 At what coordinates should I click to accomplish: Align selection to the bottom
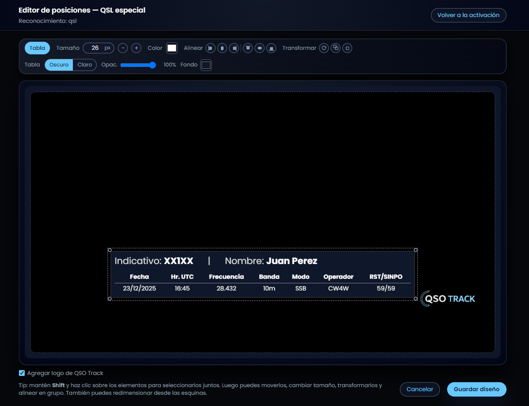(x=271, y=48)
